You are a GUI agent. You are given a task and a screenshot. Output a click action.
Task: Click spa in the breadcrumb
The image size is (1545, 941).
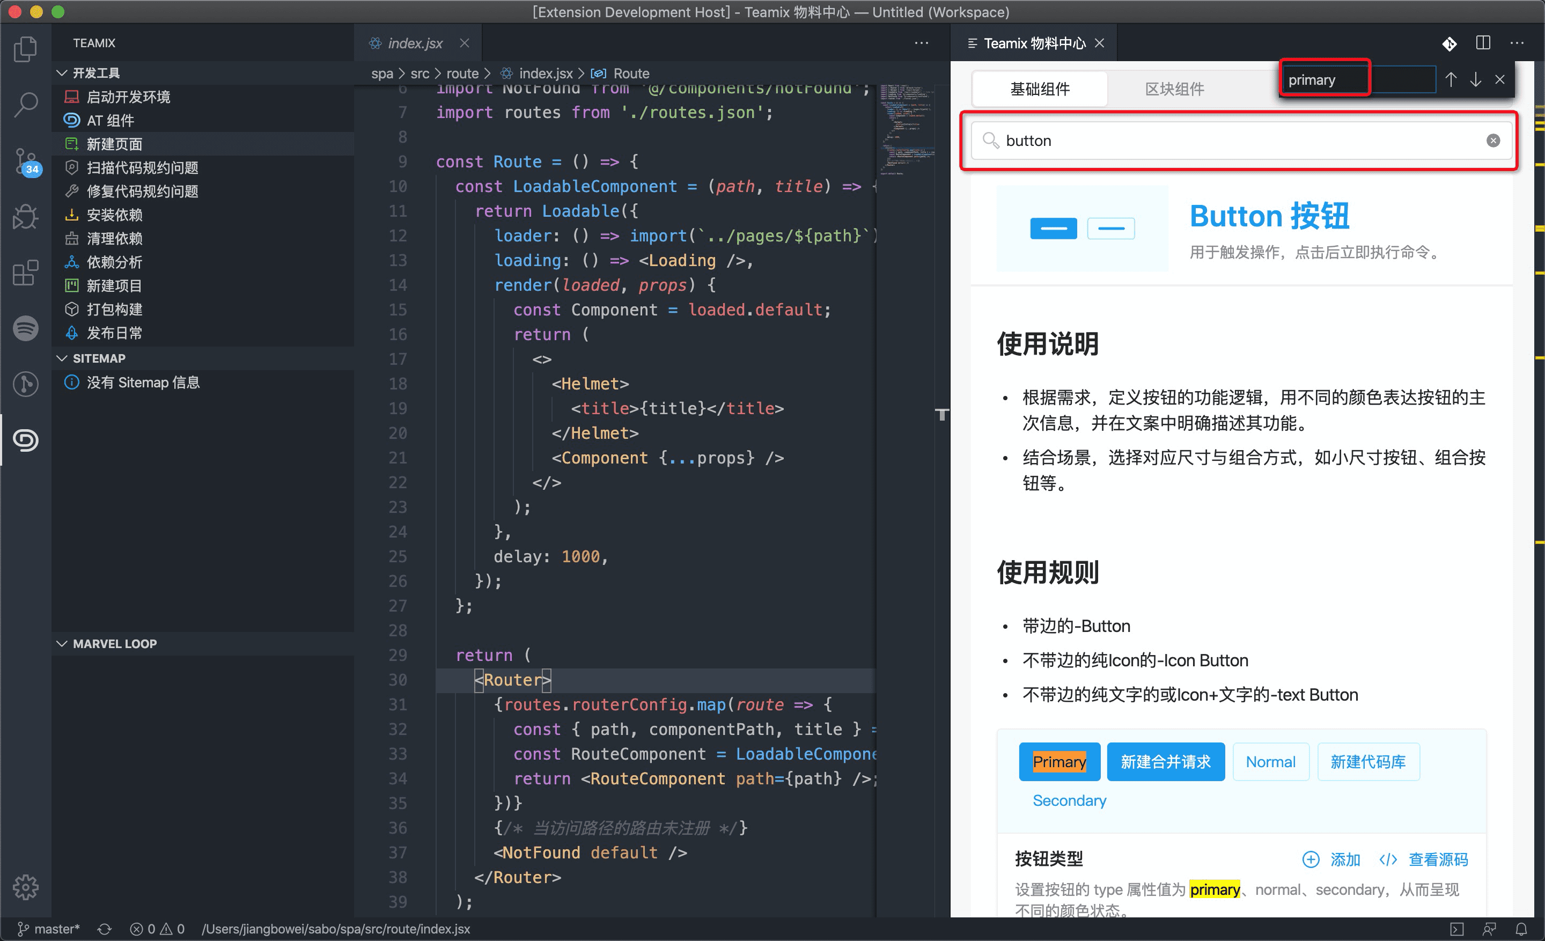click(382, 73)
